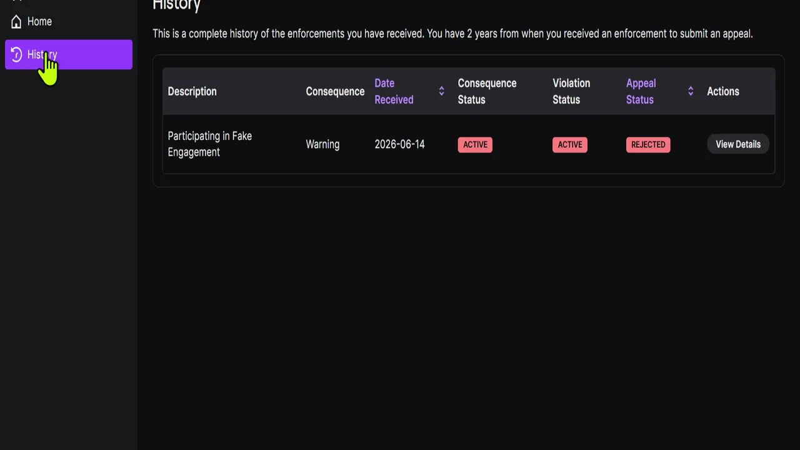Click the Date Received column header
Image resolution: width=800 pixels, height=450 pixels.
pos(394,91)
